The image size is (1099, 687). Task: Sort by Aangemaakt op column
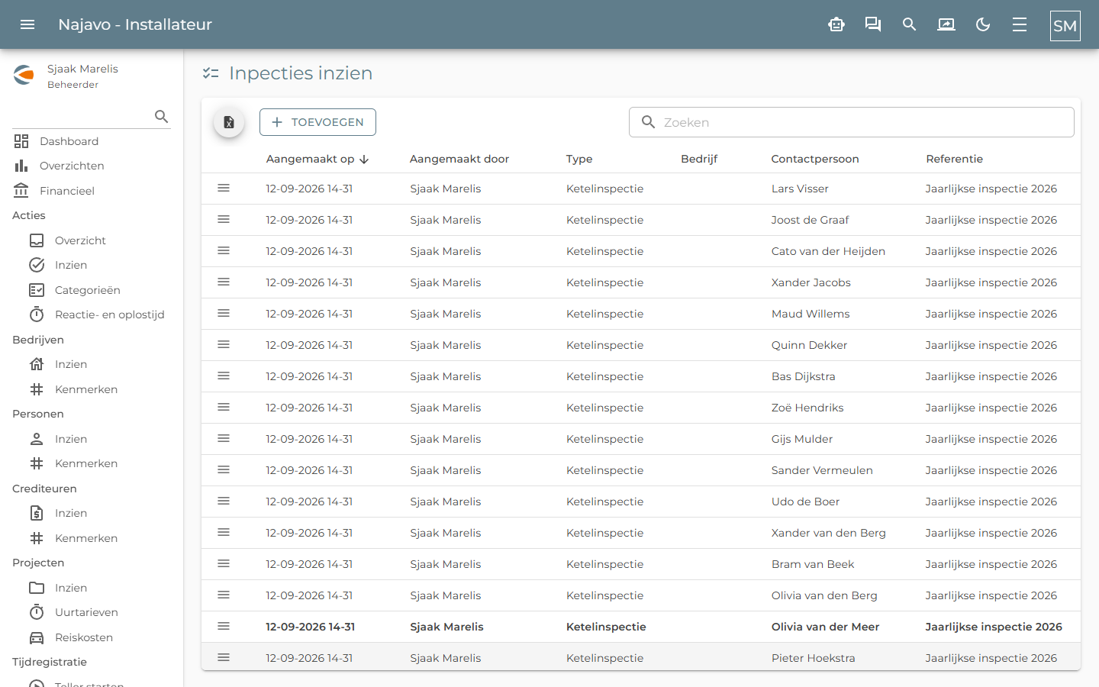point(317,159)
